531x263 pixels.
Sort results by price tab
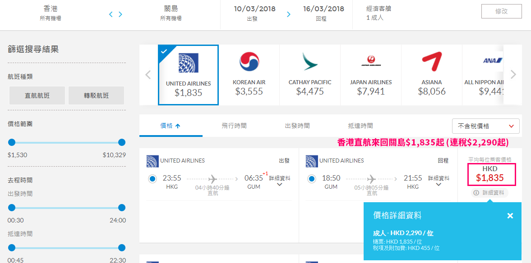pyautogui.click(x=171, y=126)
